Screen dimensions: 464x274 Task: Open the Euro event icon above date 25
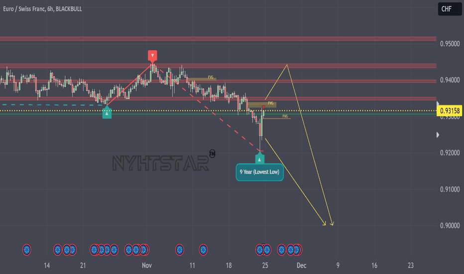pos(267,250)
